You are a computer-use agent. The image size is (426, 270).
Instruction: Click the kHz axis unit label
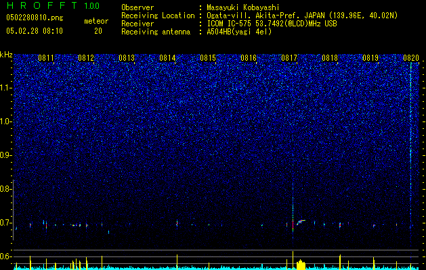(x=6, y=55)
